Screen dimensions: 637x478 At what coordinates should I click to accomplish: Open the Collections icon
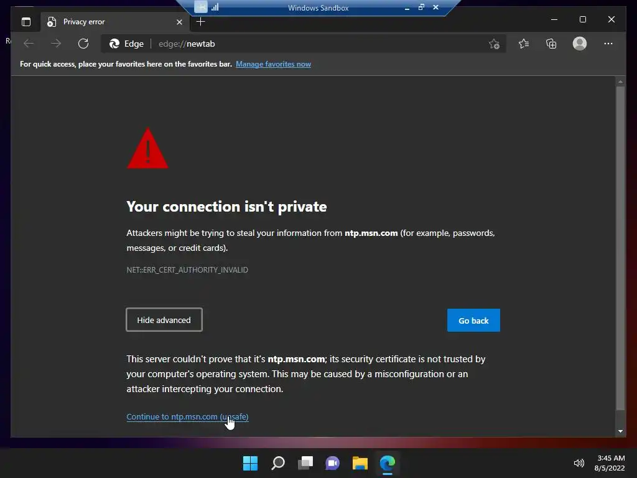(x=551, y=44)
